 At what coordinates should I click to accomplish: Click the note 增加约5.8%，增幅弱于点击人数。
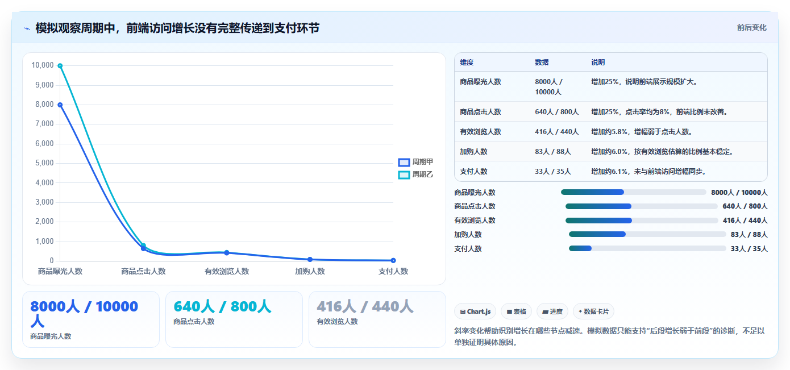tap(642, 132)
